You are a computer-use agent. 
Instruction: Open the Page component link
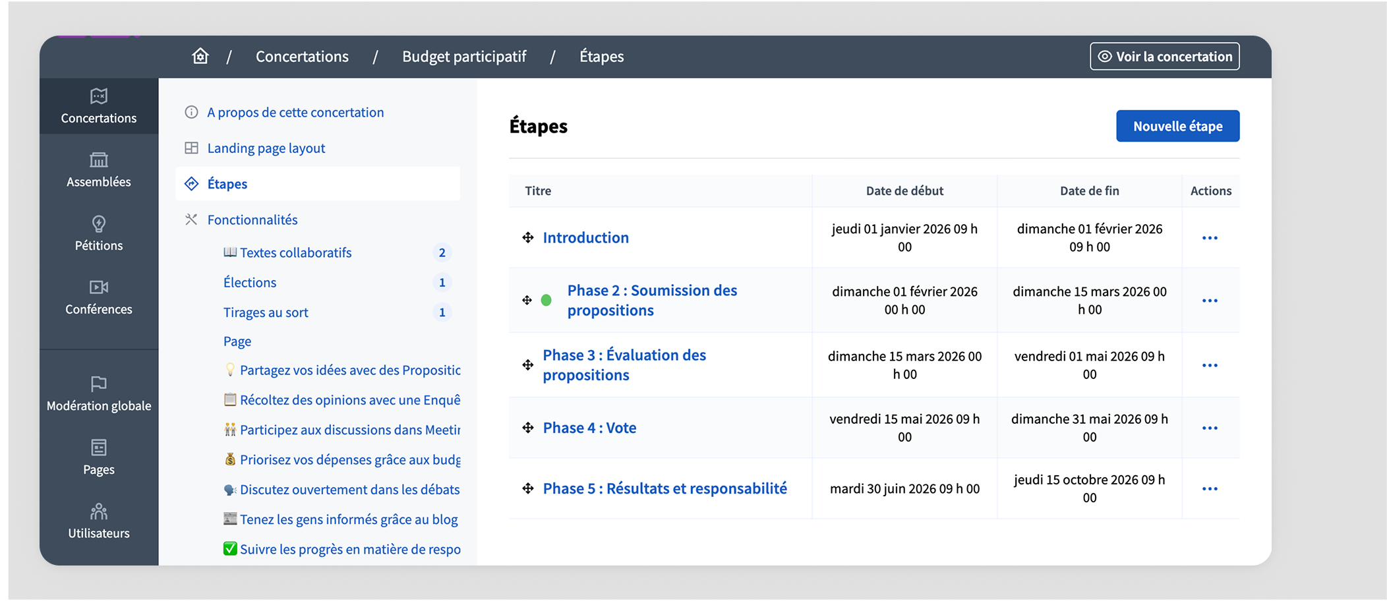coord(237,341)
